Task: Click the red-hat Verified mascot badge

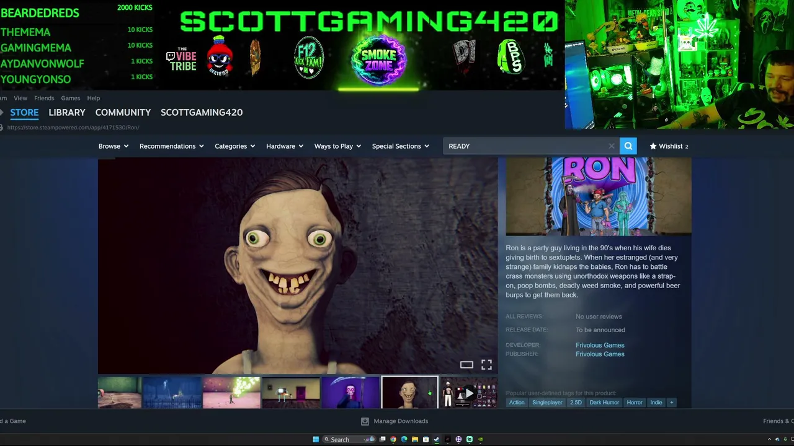Action: [219, 56]
